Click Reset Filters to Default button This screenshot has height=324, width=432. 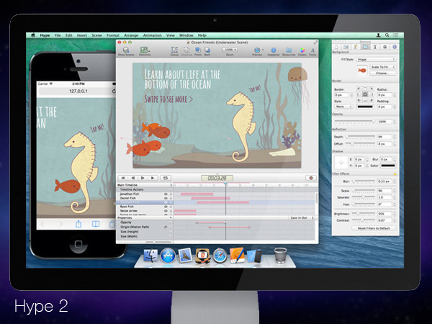coord(374,228)
